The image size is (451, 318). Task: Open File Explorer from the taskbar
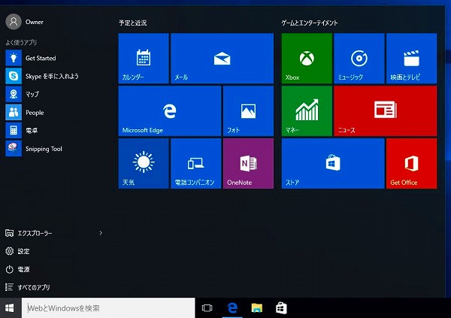(x=257, y=308)
